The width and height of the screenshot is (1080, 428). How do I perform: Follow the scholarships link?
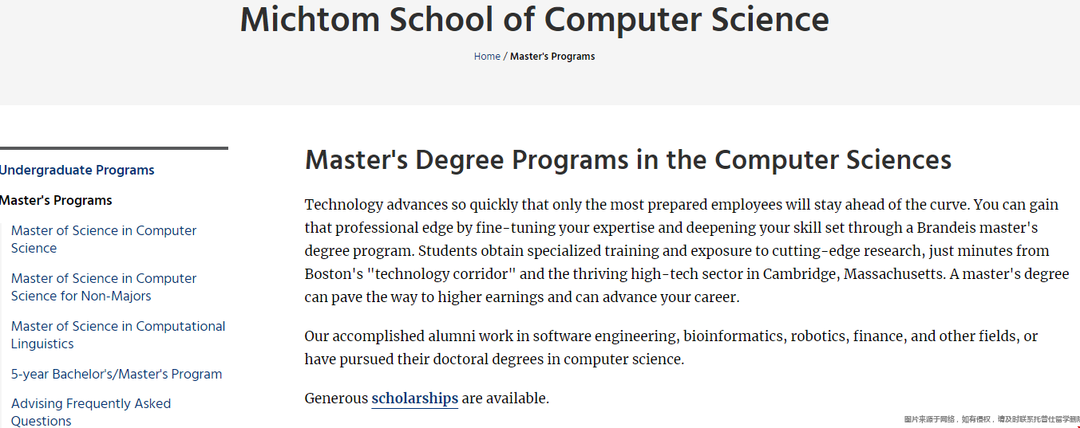pos(415,399)
